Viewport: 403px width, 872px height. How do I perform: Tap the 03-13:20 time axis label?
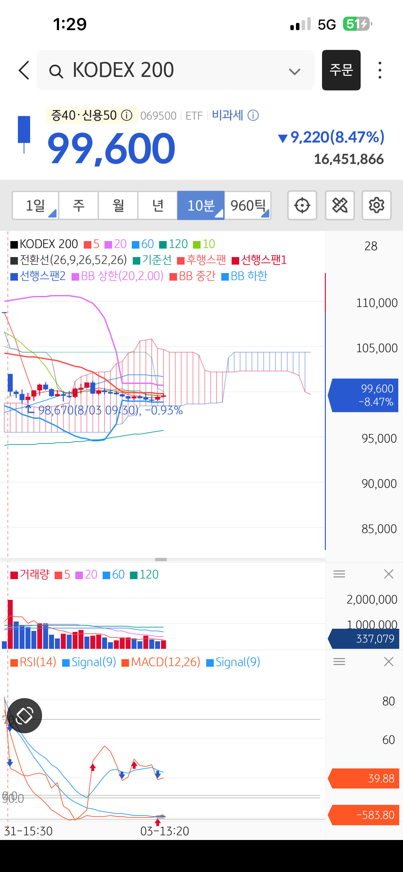coord(165,831)
